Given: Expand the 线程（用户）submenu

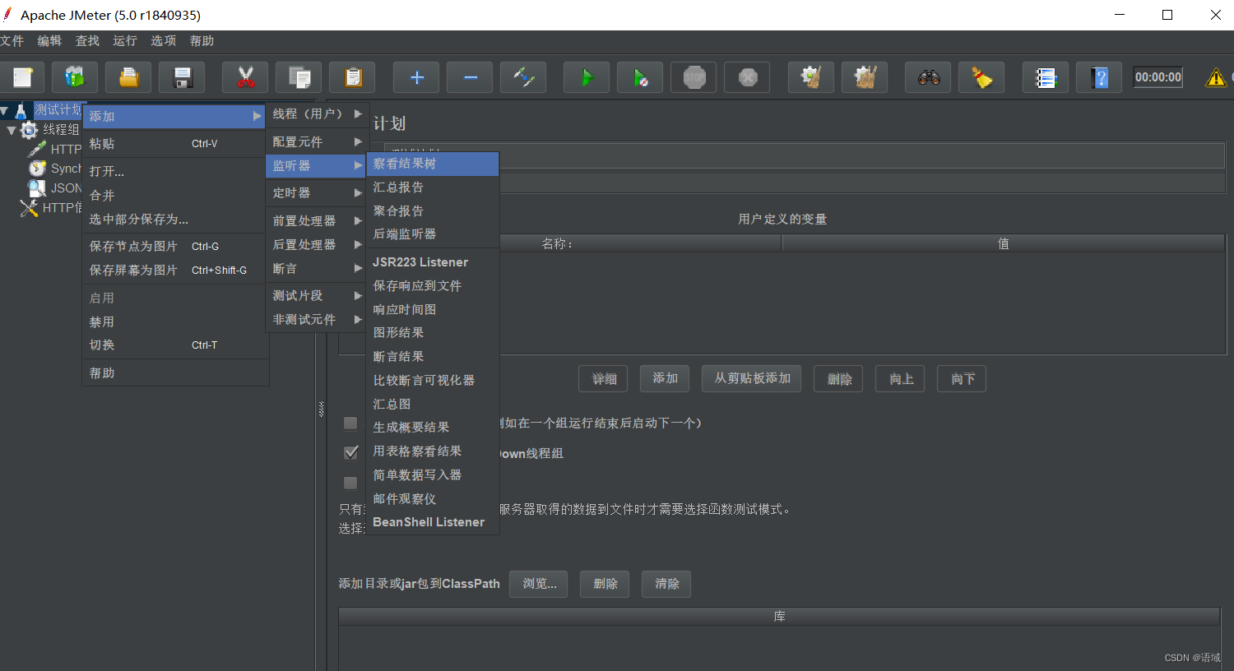Looking at the screenshot, I should [x=317, y=114].
